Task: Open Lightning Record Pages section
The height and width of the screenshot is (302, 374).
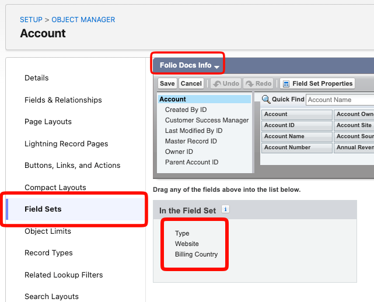Action: pos(67,144)
